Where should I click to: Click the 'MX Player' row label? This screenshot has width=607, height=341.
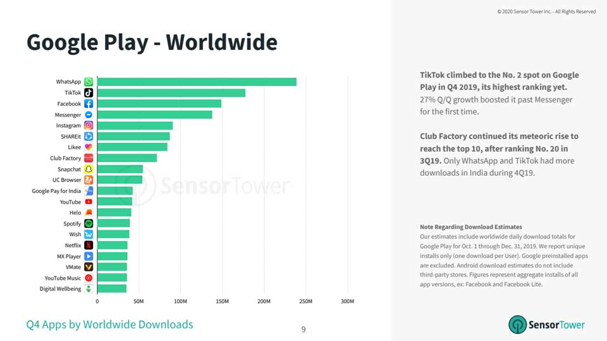tap(69, 256)
